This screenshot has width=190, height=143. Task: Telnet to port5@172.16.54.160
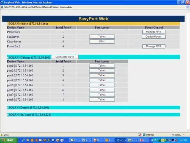tap(102, 85)
